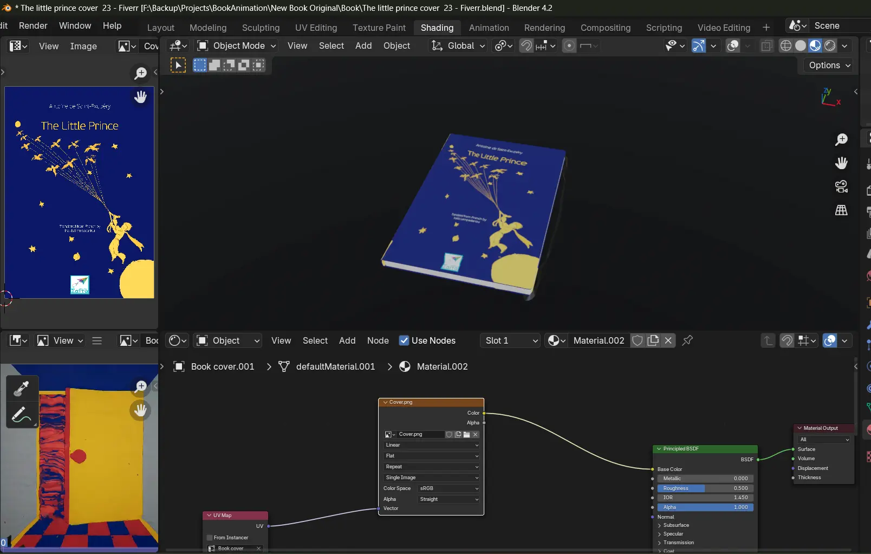Switch orthographic/perspective view grid icon
The image size is (871, 554).
pos(841,210)
